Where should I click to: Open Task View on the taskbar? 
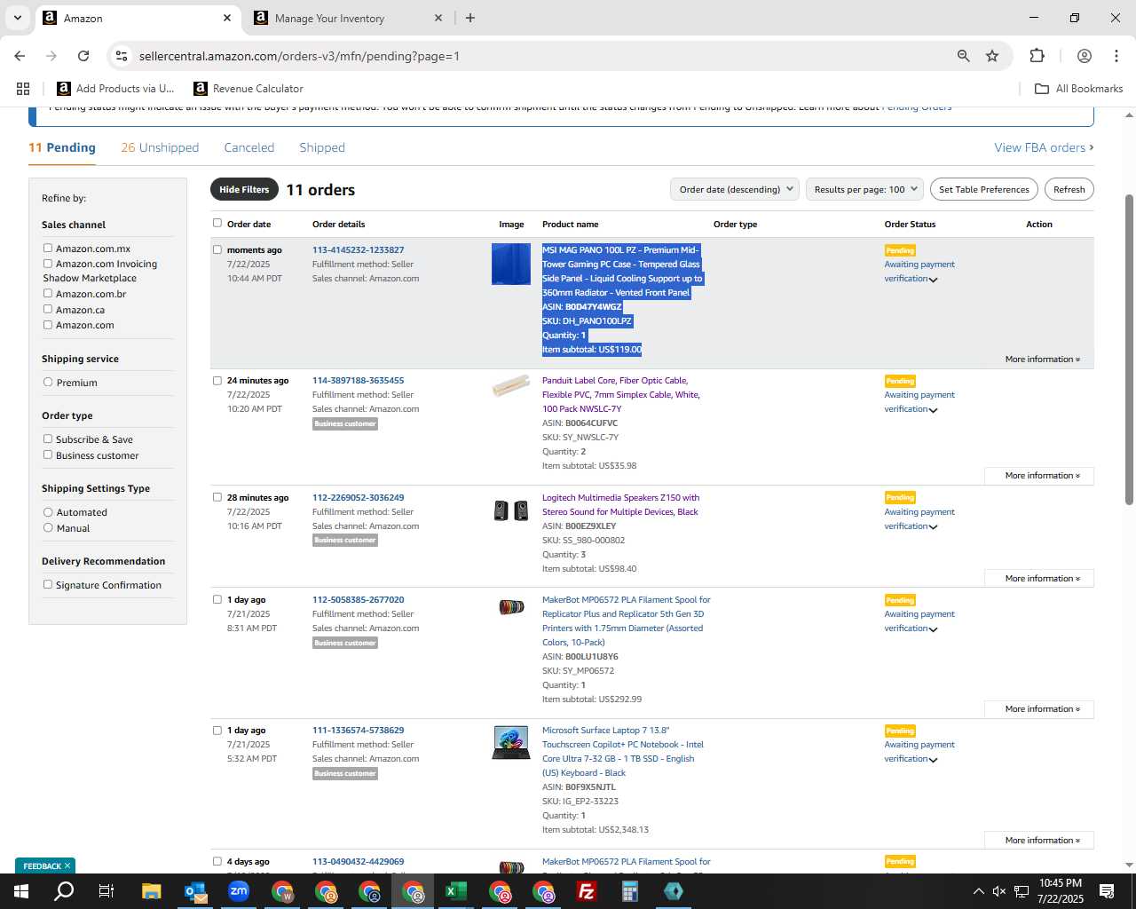pos(106,891)
